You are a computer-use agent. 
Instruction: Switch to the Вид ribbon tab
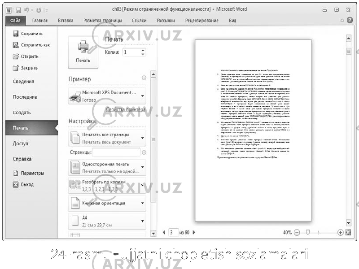232,20
